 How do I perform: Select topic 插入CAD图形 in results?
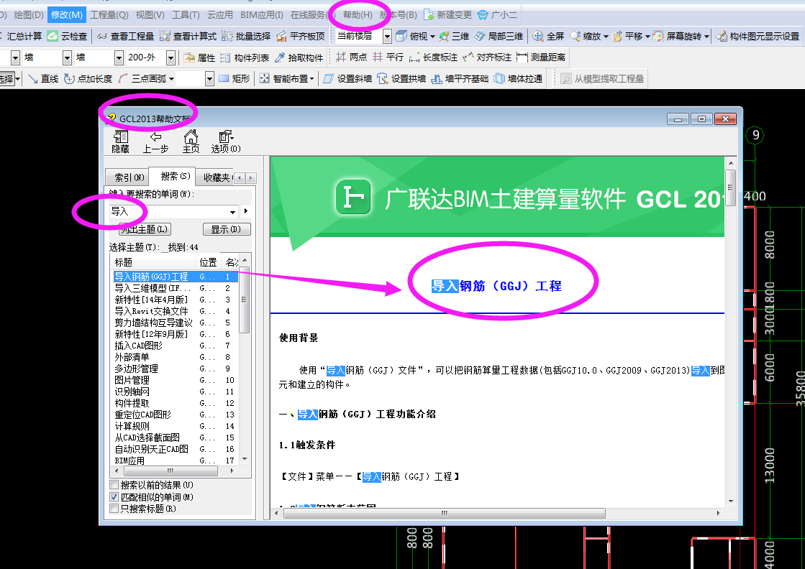138,346
